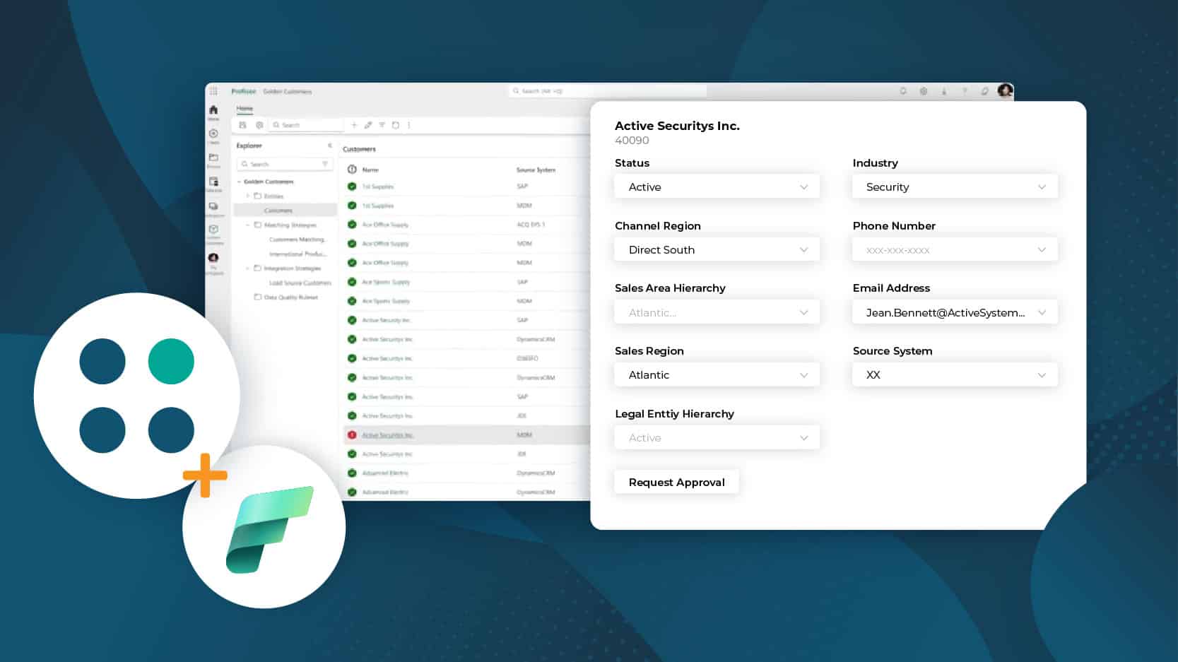The image size is (1178, 662).
Task: Click the Name column header
Action: click(370, 170)
